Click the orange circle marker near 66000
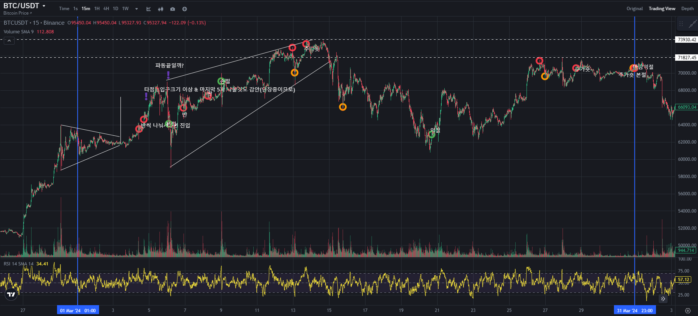This screenshot has width=698, height=316. tap(343, 107)
